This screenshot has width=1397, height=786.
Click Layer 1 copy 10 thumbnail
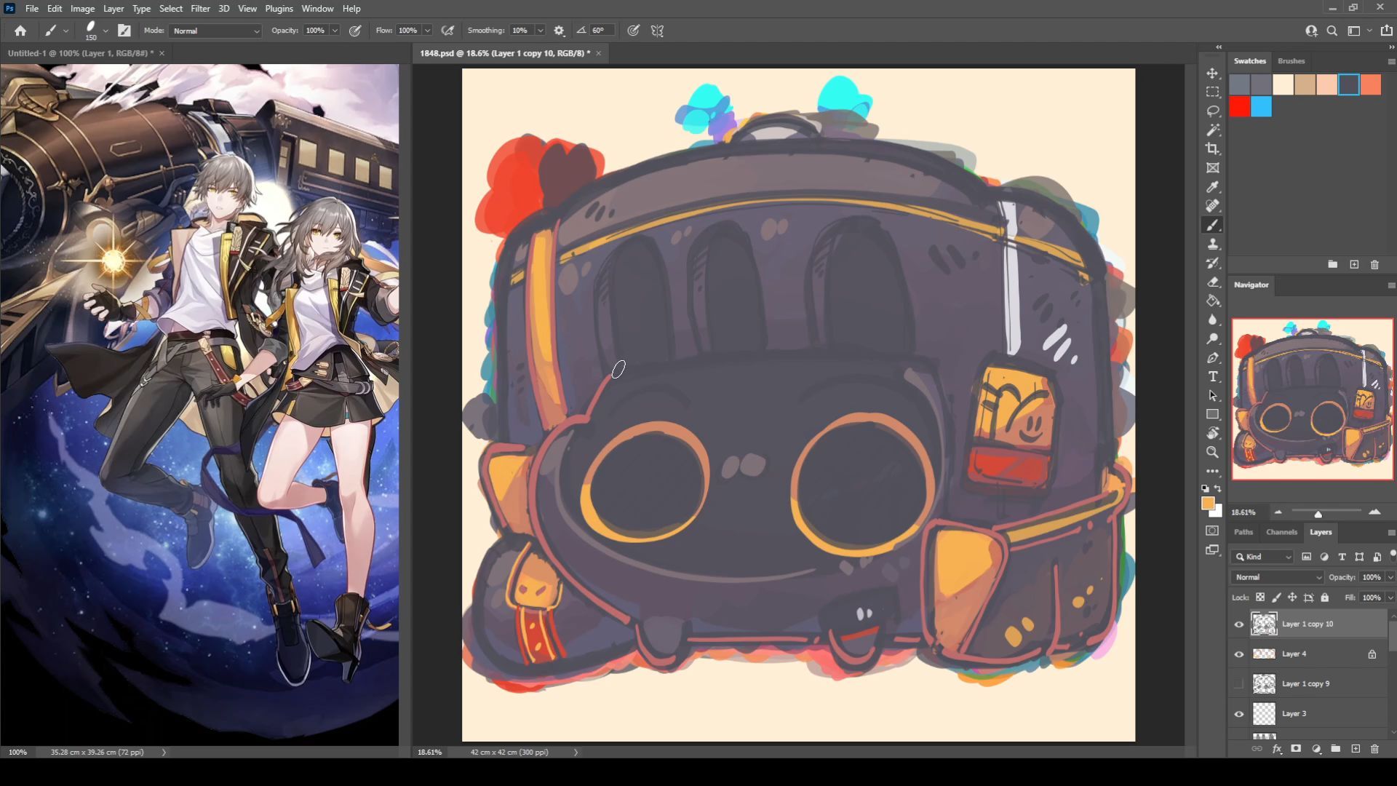(x=1264, y=624)
